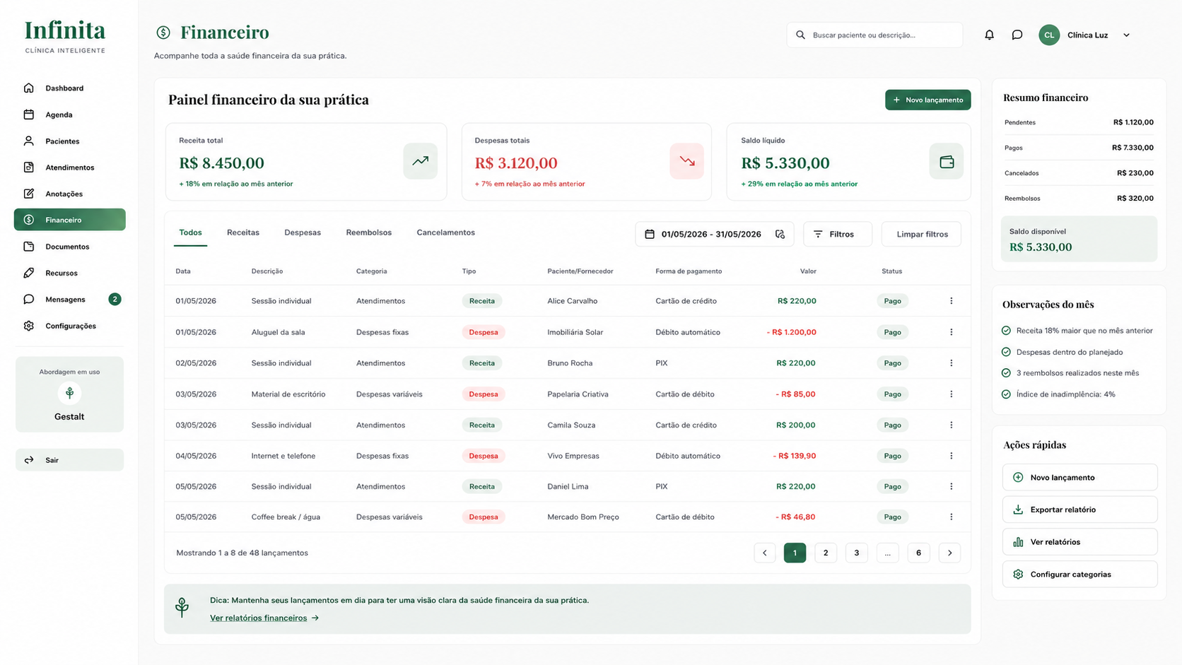Image resolution: width=1182 pixels, height=665 pixels.
Task: Go to next page arrow
Action: point(949,553)
